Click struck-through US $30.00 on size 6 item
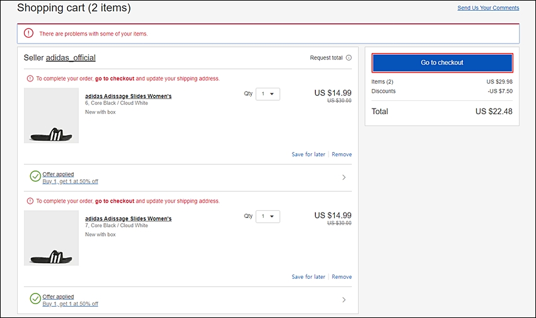 coord(339,100)
